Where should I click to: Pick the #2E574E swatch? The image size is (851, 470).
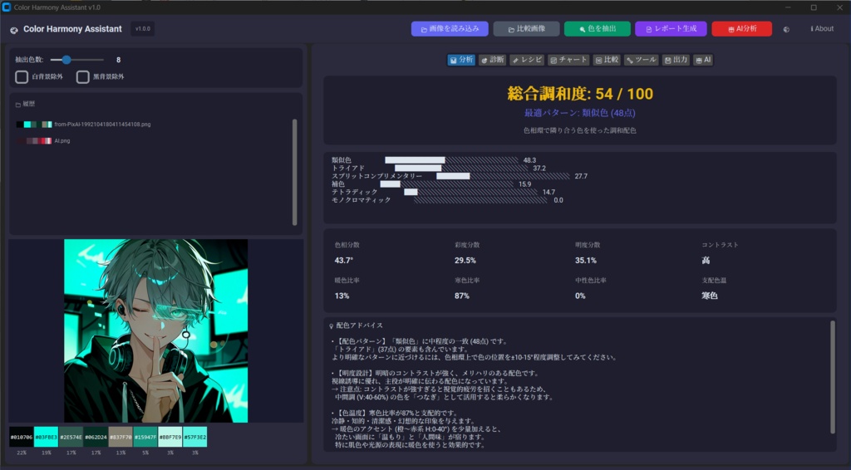pos(71,437)
